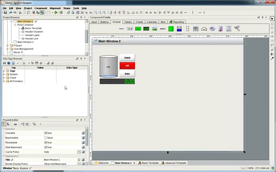276x172 pixels.
Task: Select the cylindrical tank on the canvas
Action: point(108,66)
